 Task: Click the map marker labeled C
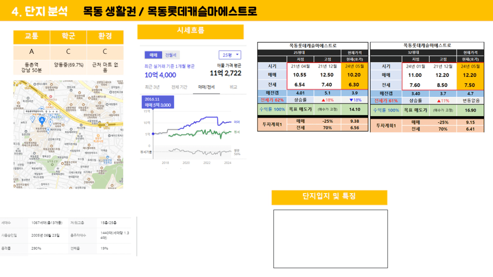pyautogui.click(x=33, y=119)
